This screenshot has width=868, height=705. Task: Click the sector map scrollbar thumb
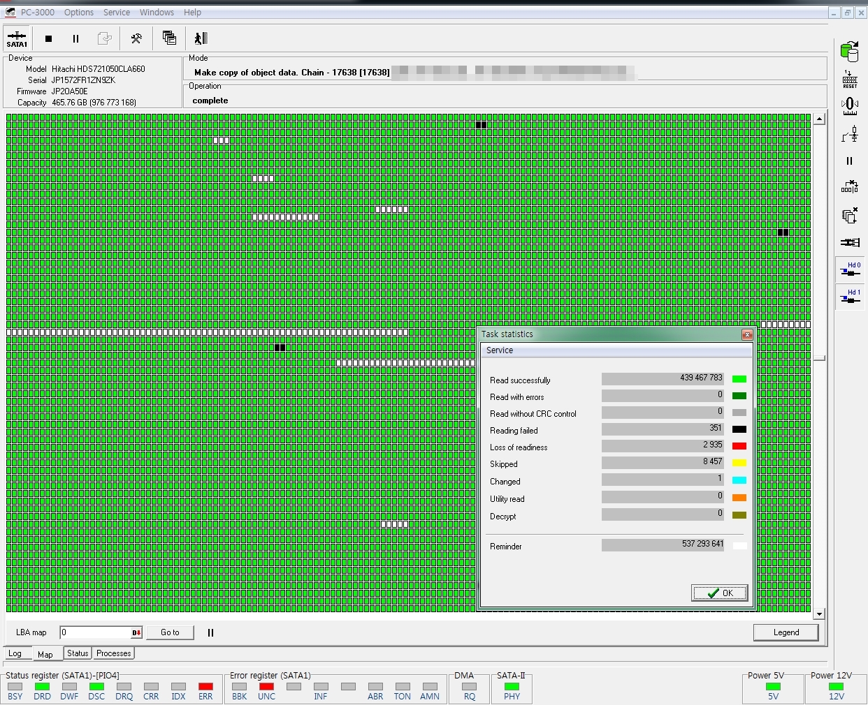click(x=819, y=358)
